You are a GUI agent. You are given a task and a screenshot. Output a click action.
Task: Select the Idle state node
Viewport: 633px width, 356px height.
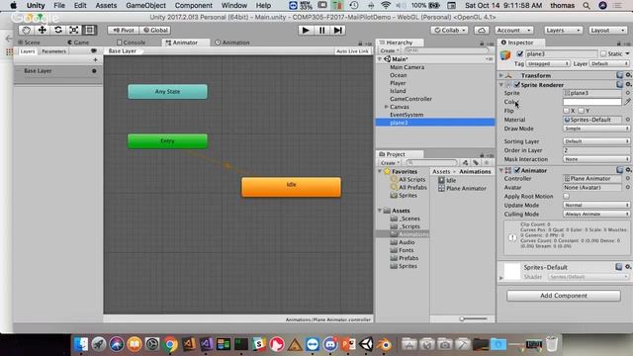pyautogui.click(x=291, y=187)
